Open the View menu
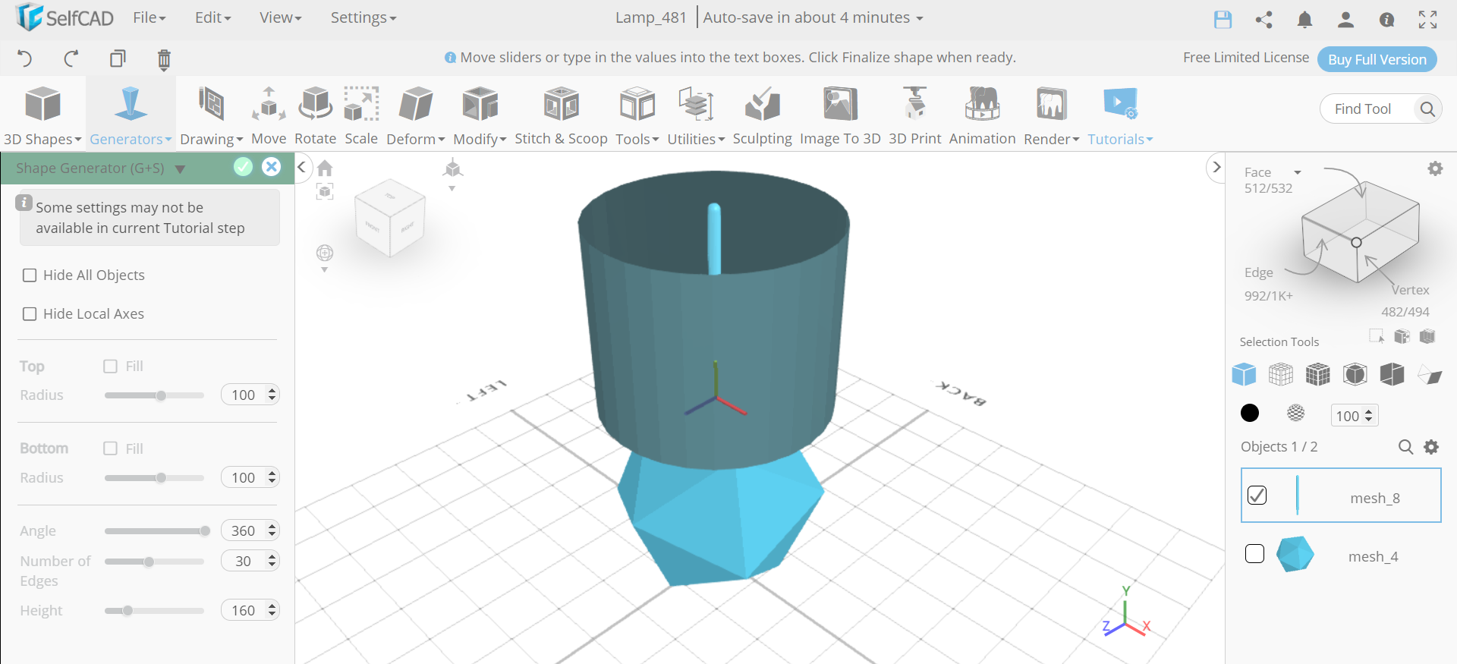 pyautogui.click(x=280, y=17)
